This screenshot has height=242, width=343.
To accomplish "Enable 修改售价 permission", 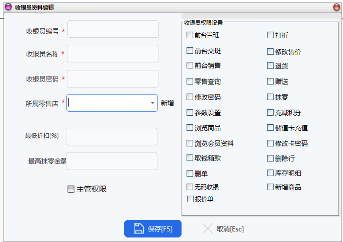I will pos(270,51).
